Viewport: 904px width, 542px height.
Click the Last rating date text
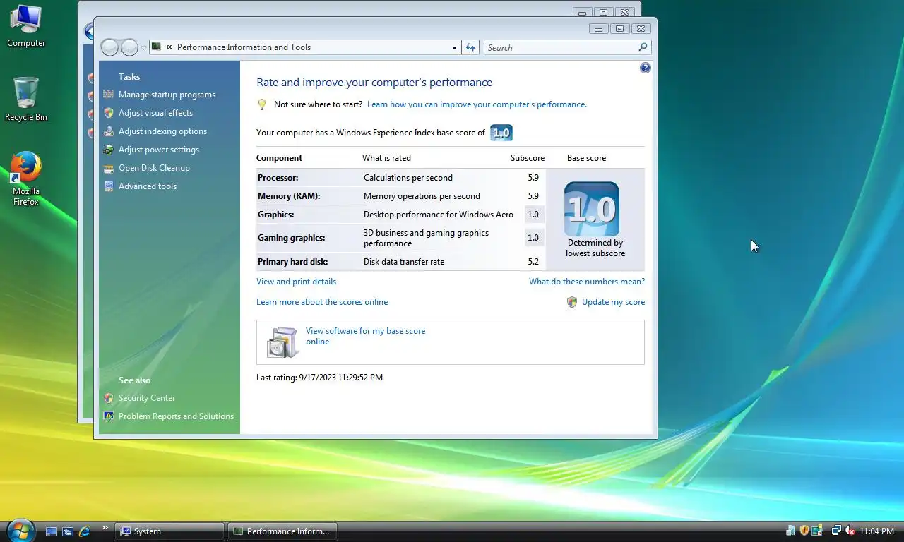[319, 378]
